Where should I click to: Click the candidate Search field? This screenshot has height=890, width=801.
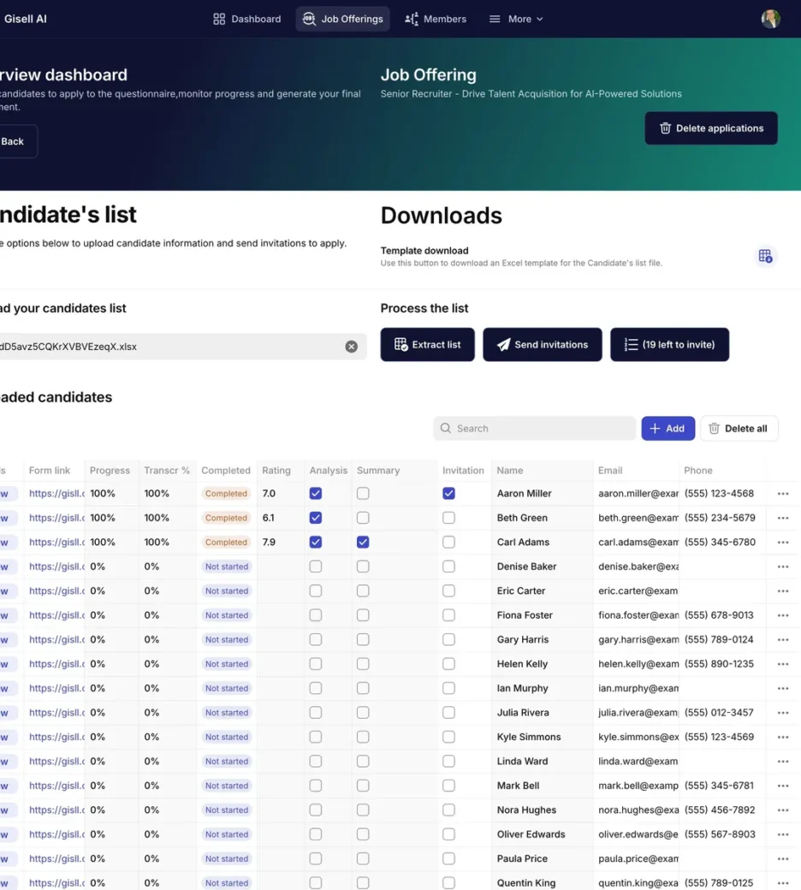tap(535, 429)
